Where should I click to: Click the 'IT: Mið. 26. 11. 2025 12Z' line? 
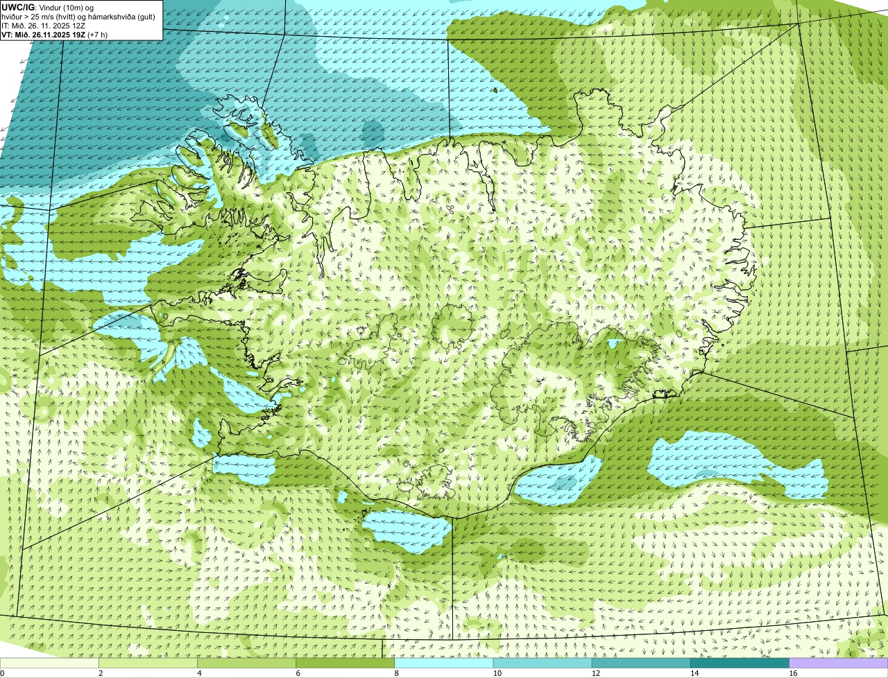click(43, 25)
